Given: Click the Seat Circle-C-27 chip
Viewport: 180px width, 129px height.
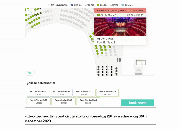Looking at the screenshot, I should (84, 93).
